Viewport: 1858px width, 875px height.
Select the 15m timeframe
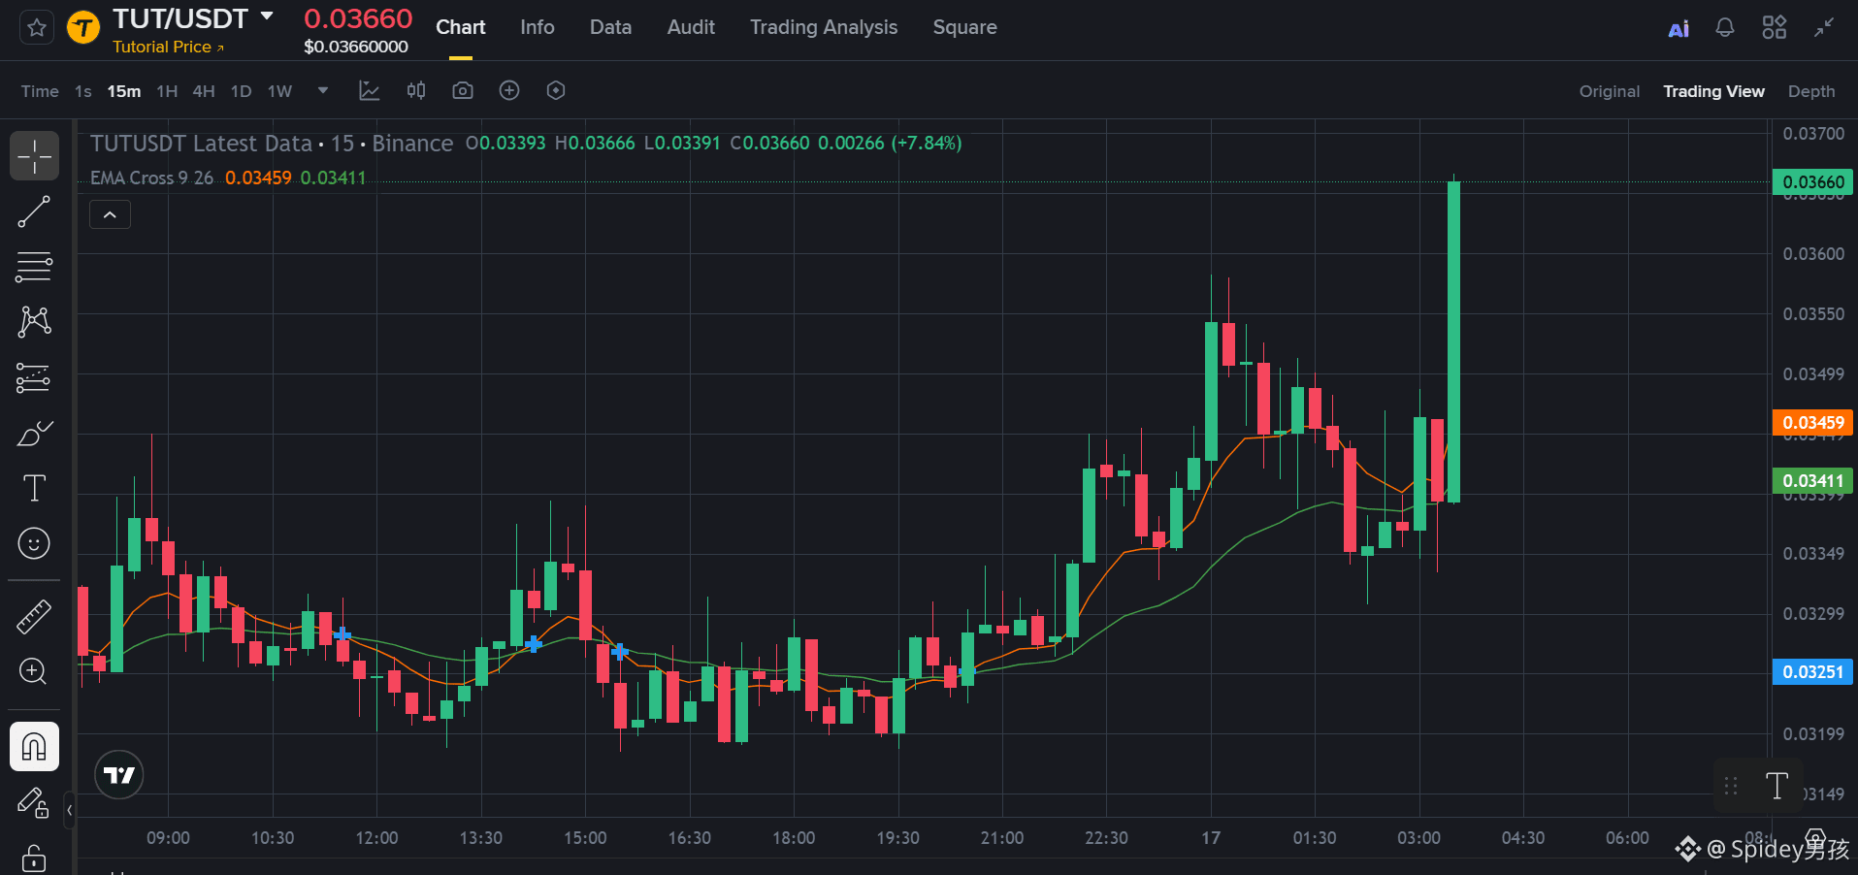[x=124, y=91]
